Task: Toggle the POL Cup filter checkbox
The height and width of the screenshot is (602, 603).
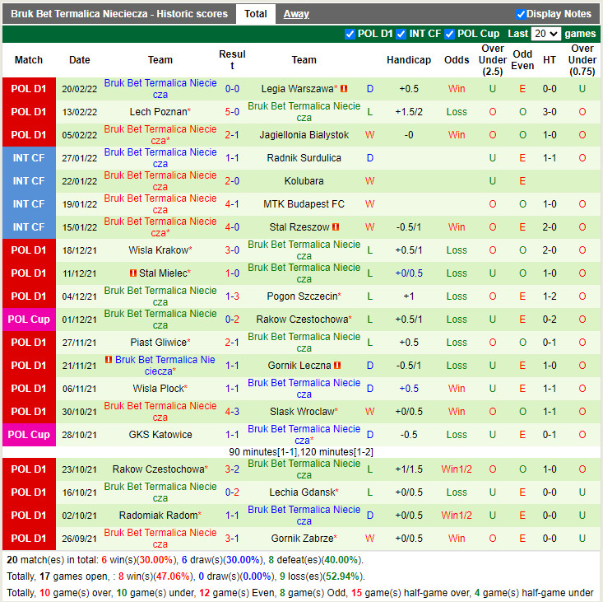Action: pyautogui.click(x=450, y=34)
